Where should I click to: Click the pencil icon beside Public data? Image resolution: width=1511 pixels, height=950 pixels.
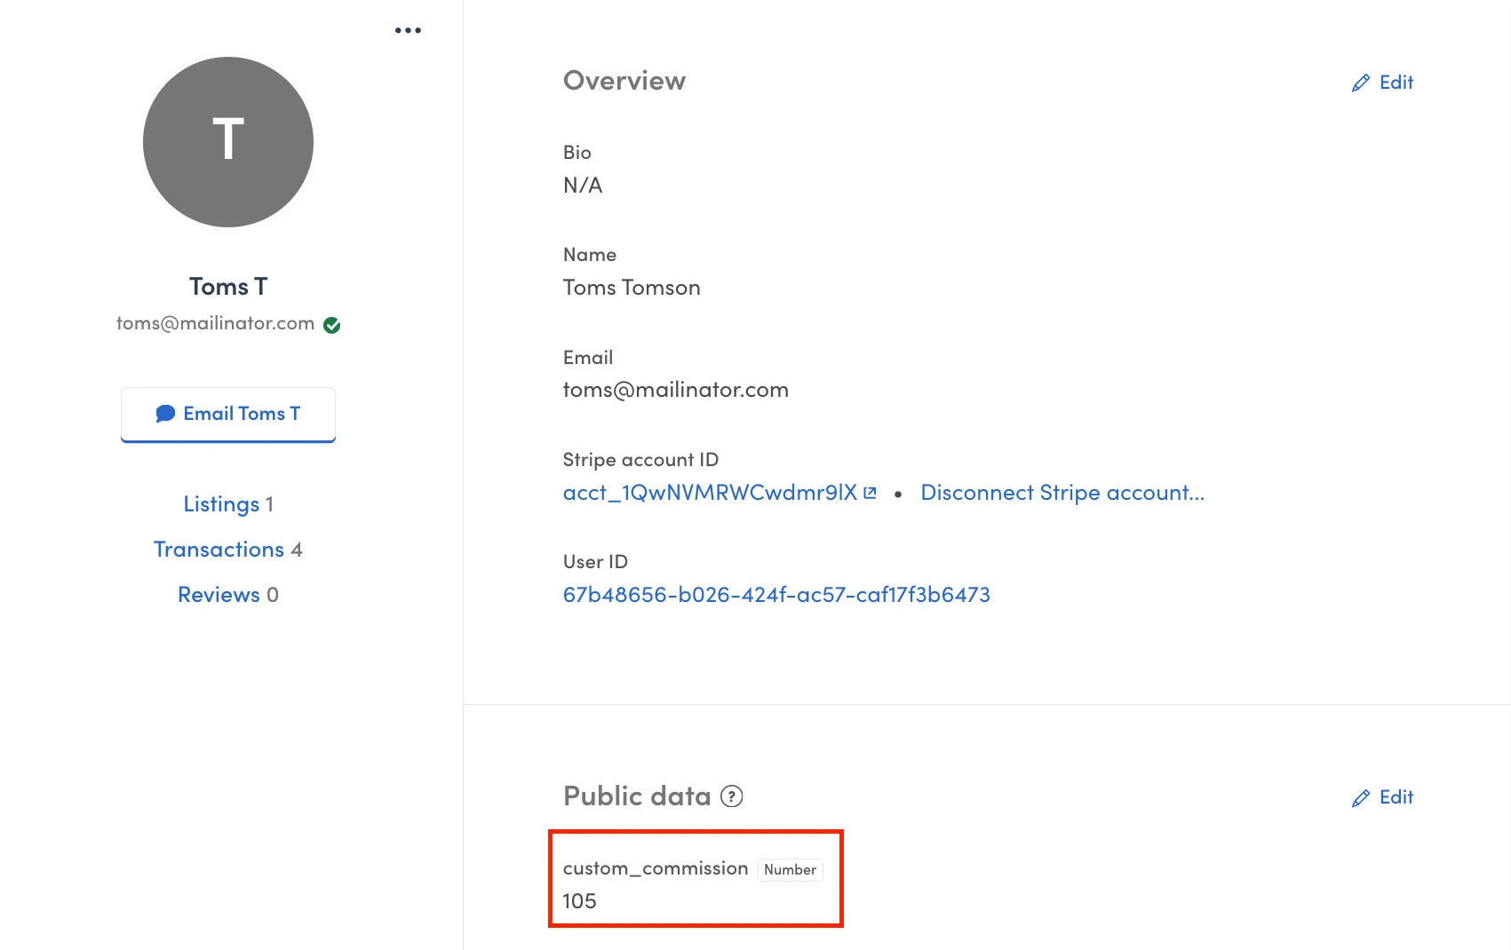1360,797
